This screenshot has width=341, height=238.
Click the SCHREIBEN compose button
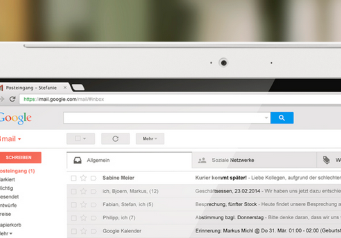pyautogui.click(x=20, y=158)
